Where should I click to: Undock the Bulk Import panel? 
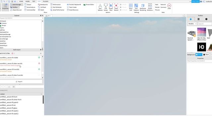click(41, 50)
